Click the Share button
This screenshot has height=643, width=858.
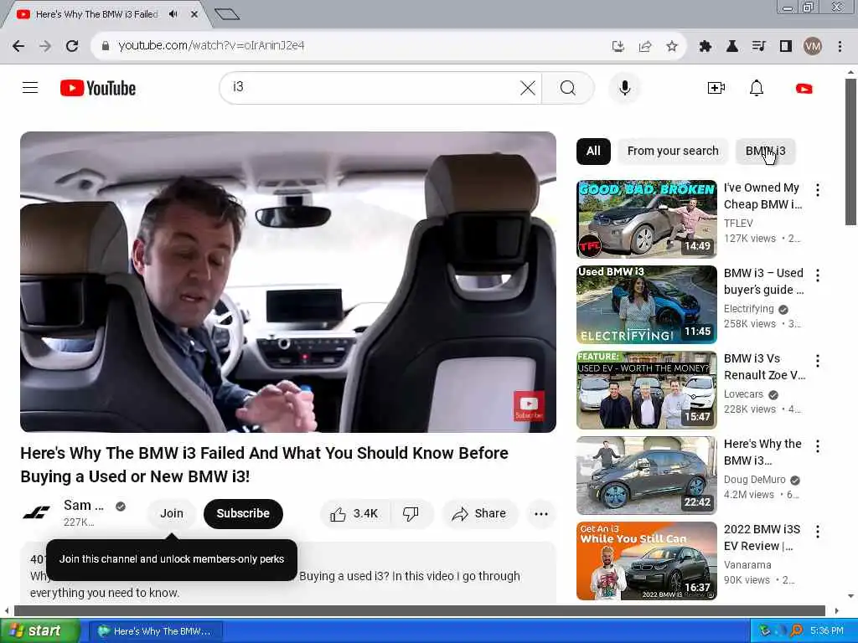(x=479, y=513)
